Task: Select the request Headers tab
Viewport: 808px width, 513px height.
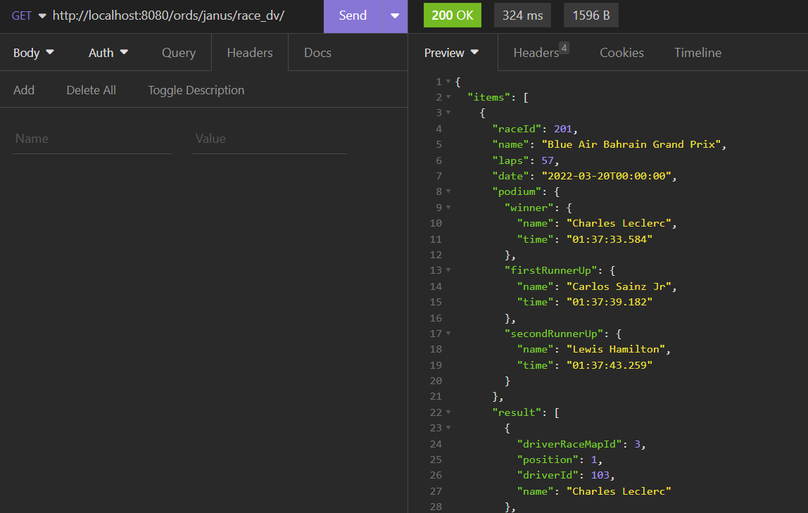Action: coord(250,53)
